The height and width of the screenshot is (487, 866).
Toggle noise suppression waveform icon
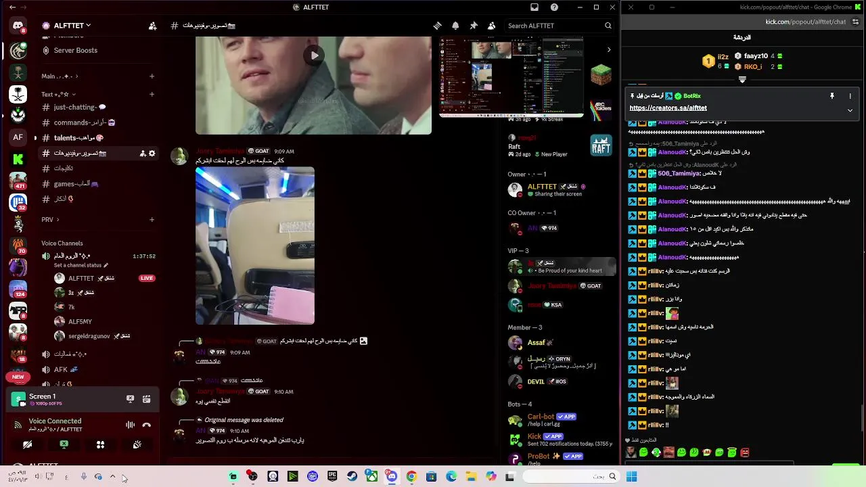[130, 425]
